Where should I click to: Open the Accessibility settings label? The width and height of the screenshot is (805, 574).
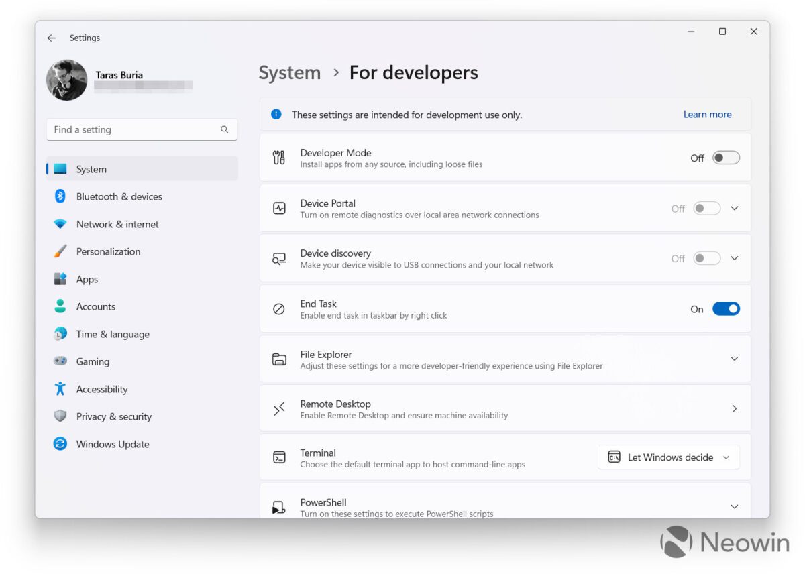(102, 389)
